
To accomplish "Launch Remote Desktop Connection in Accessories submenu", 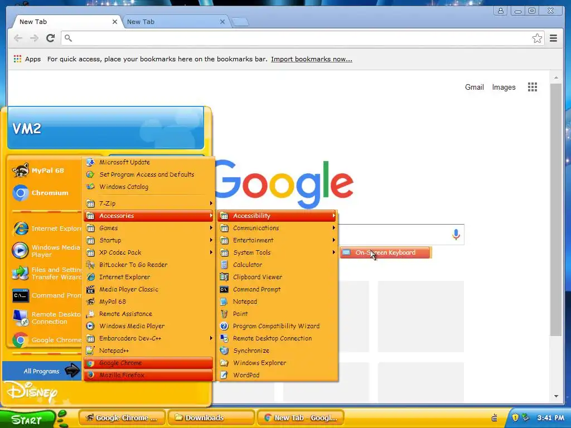I will point(278,338).
